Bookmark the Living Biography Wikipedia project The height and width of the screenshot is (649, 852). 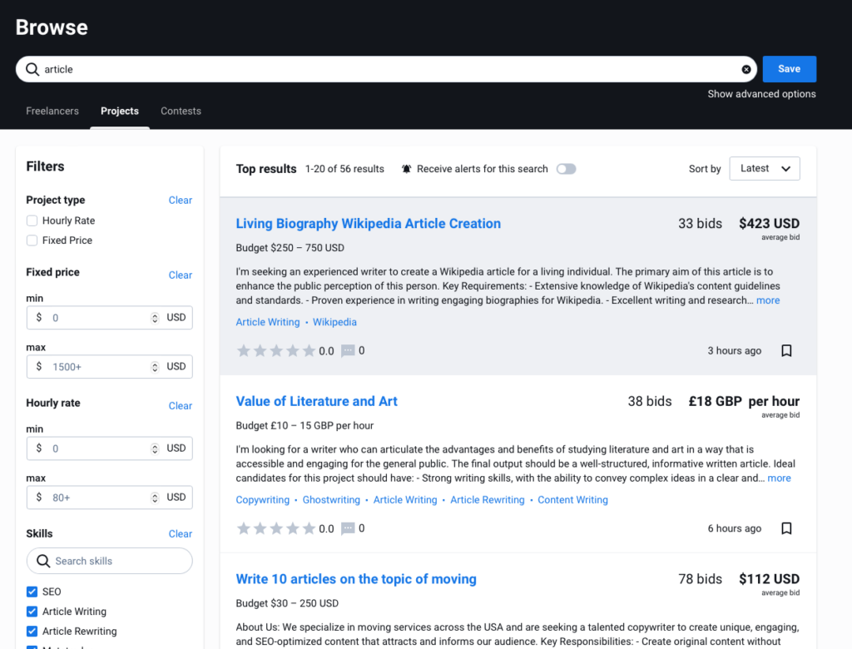786,351
